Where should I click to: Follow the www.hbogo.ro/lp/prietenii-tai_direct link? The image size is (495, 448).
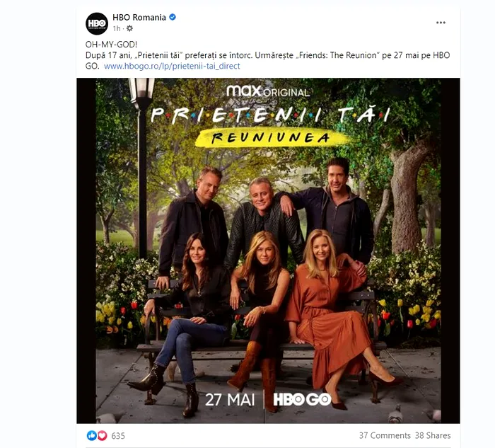pos(172,66)
